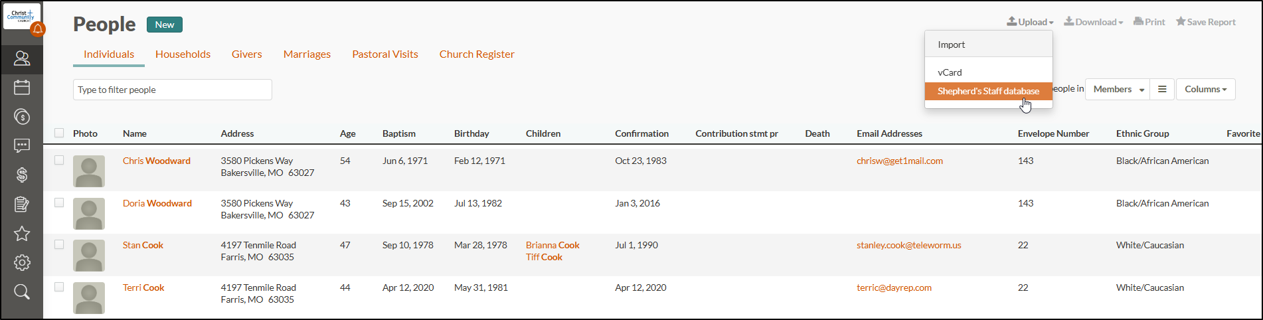
Task: Click the green New button
Action: [165, 25]
